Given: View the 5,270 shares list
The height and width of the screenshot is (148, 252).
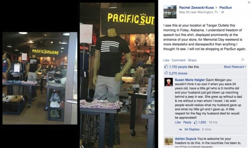Looking at the screenshot, I should [x=178, y=73].
